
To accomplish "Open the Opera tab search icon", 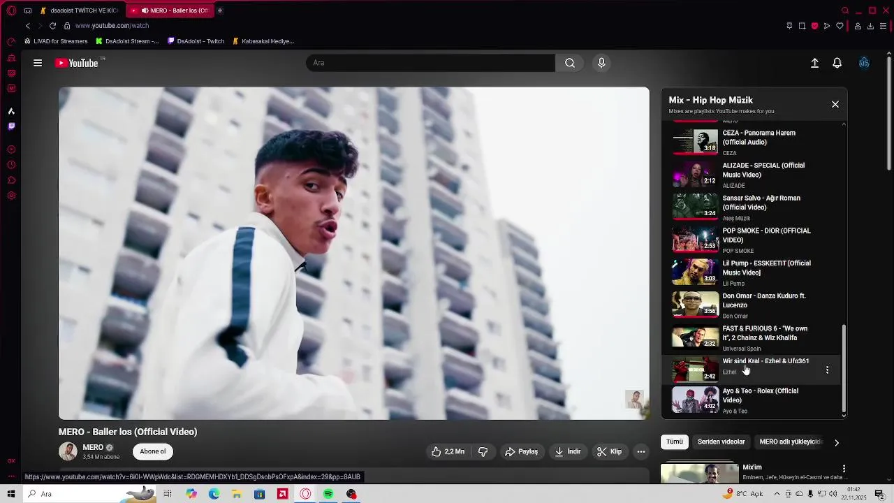I will click(x=845, y=10).
